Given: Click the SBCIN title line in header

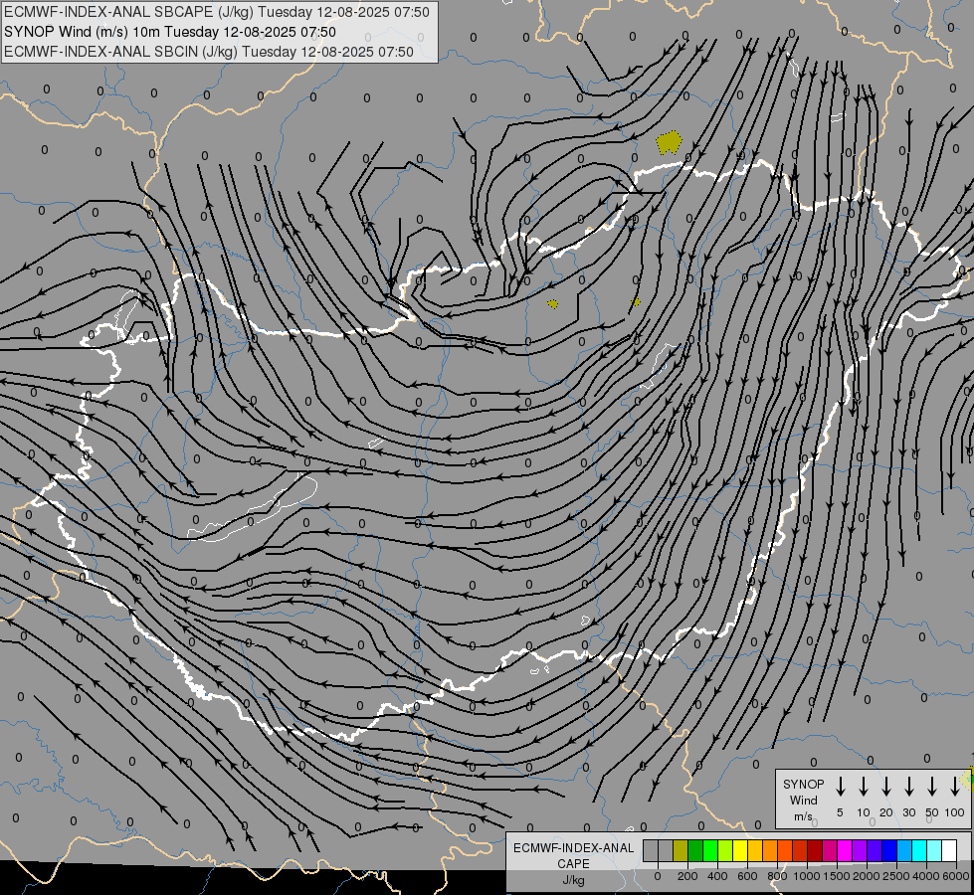Looking at the screenshot, I should point(209,52).
